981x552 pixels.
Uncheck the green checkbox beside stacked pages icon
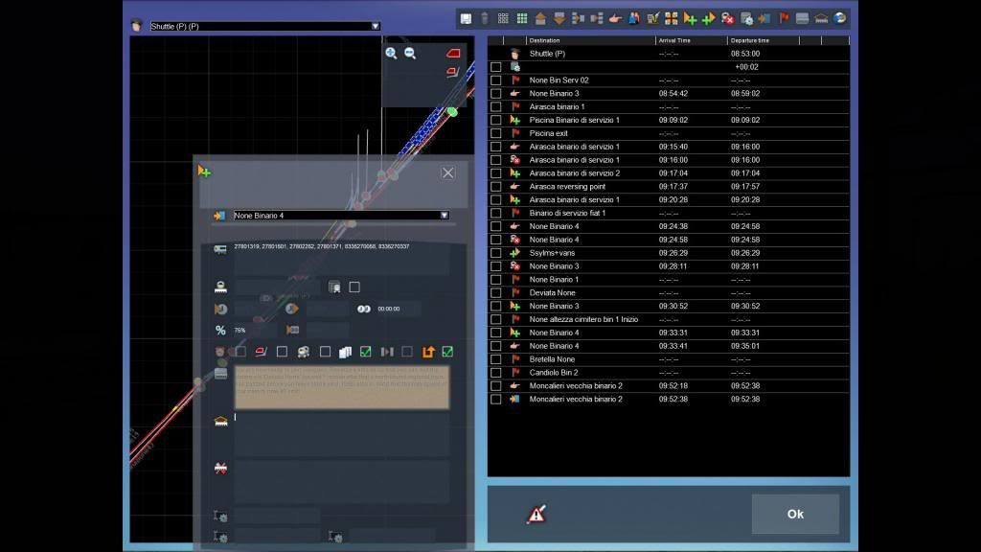point(365,352)
